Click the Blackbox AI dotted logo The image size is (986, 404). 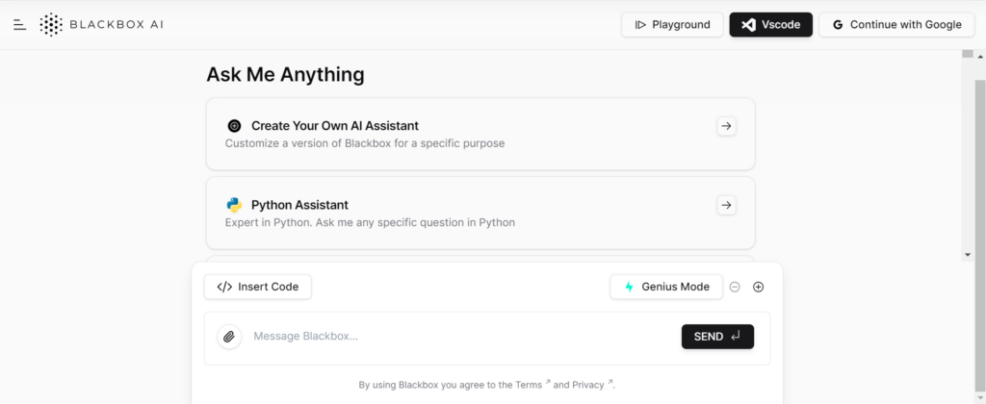click(52, 24)
